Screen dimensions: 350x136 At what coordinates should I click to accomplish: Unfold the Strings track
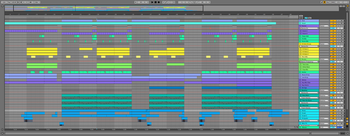300,88
